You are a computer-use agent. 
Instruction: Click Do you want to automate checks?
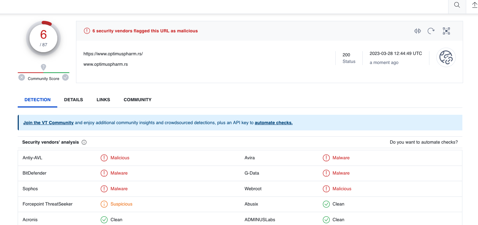[424, 142]
